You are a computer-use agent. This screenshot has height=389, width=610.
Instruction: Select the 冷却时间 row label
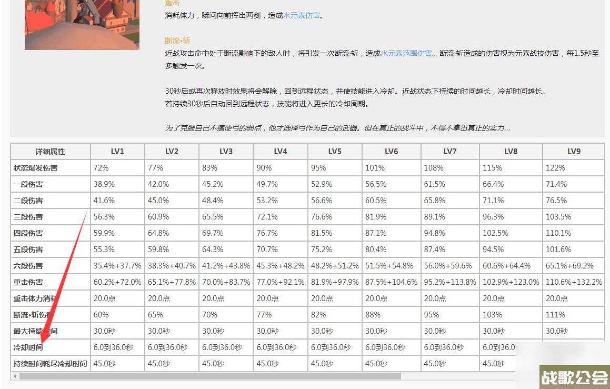(x=30, y=347)
